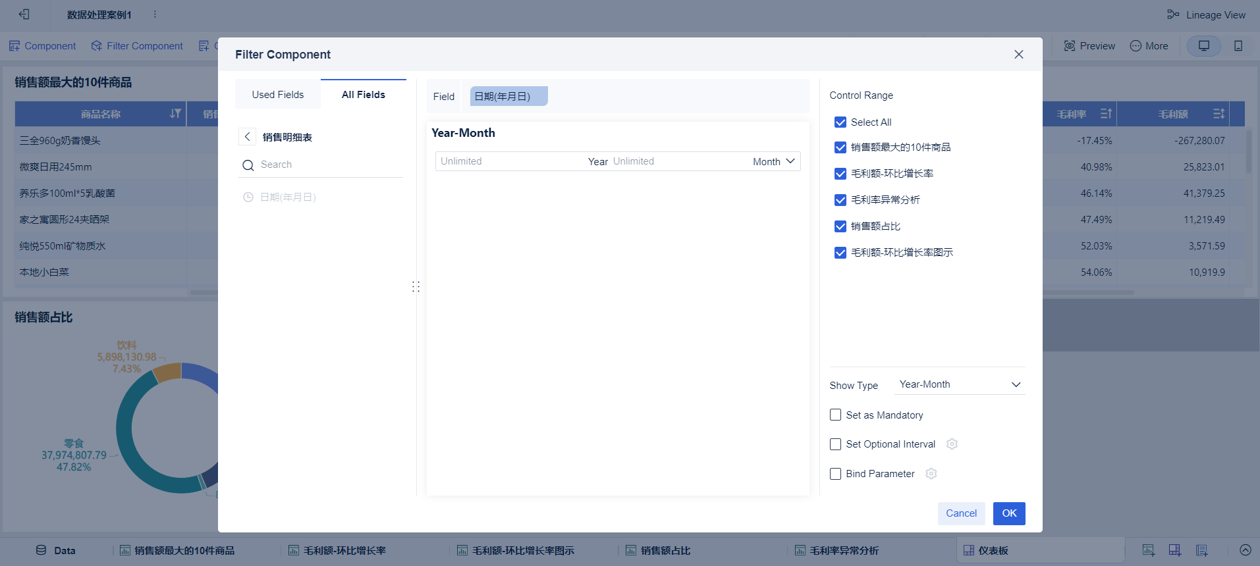Enable Set as Mandatory checkbox
The image size is (1260, 566).
coord(836,415)
